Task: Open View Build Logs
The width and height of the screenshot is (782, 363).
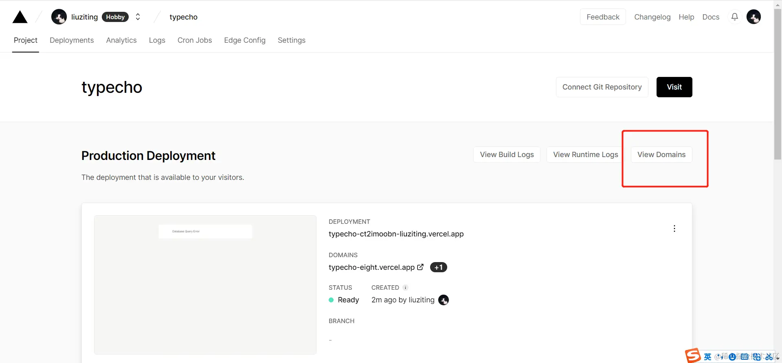Action: (x=507, y=155)
